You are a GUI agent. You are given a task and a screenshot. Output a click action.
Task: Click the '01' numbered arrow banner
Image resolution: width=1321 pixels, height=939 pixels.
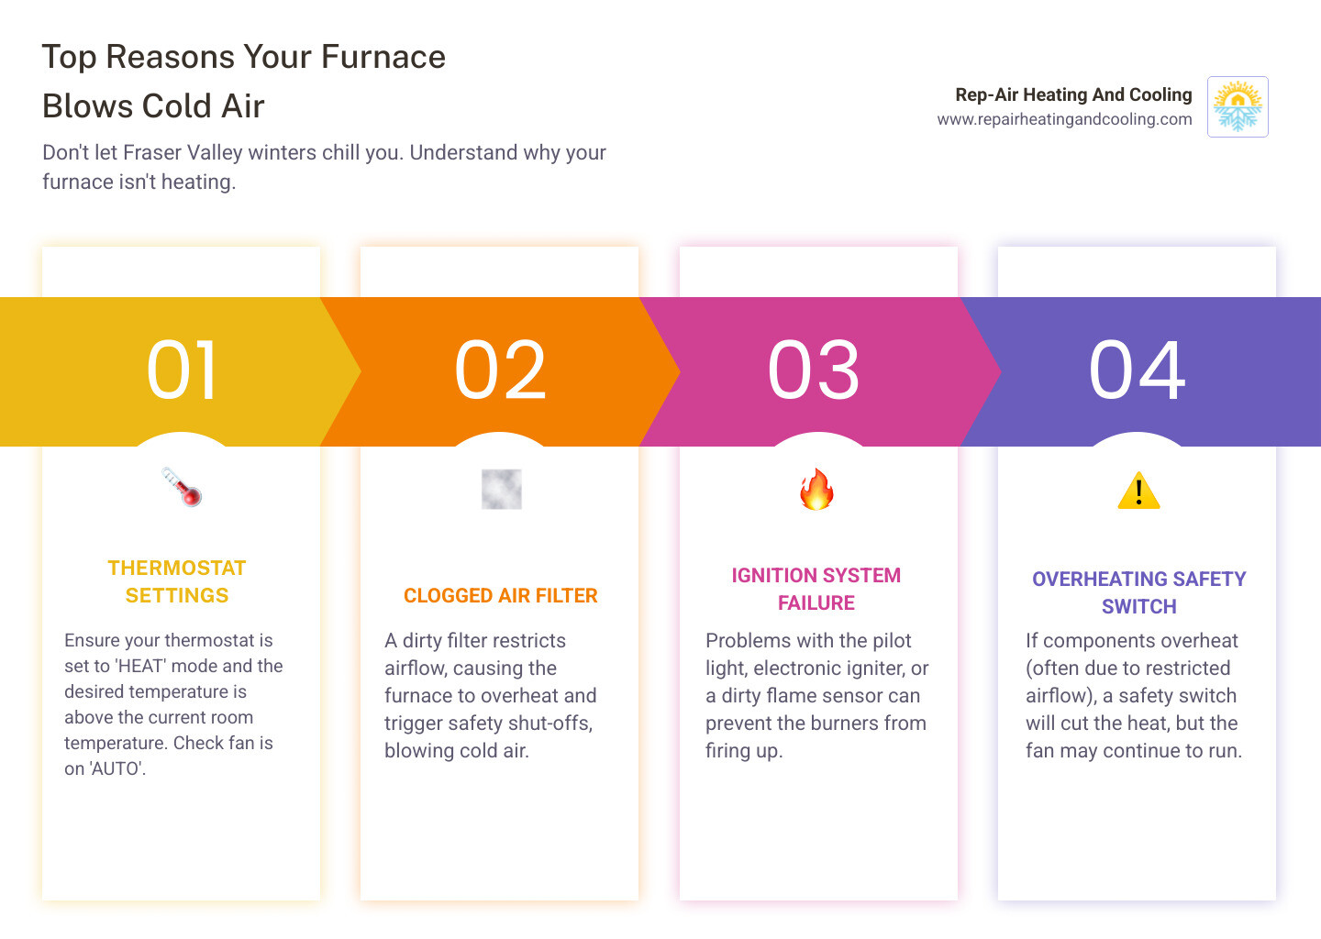181,370
